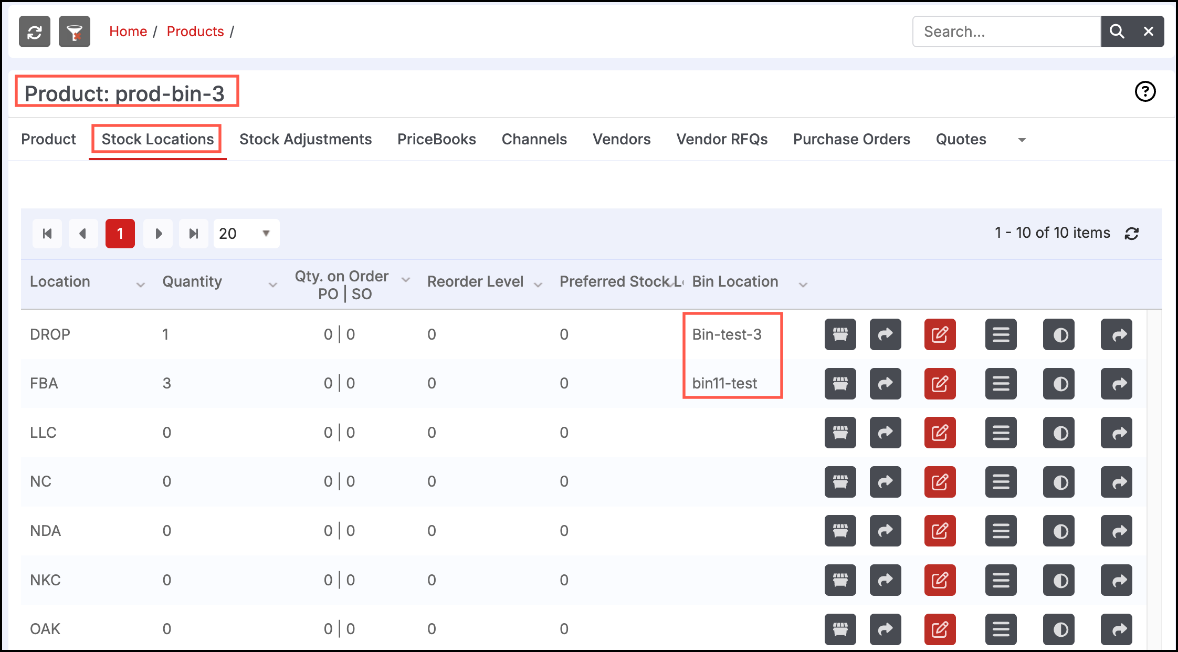The width and height of the screenshot is (1178, 652).
Task: Go to last page of grid
Action: tap(194, 234)
